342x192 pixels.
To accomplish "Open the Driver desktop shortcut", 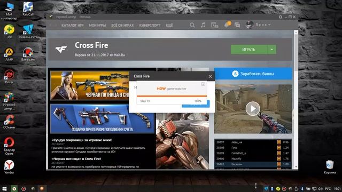I will (9, 77).
